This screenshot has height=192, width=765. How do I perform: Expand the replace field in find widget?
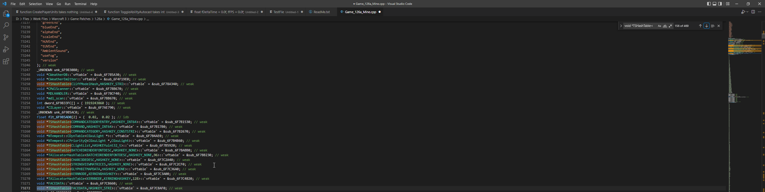(x=621, y=26)
